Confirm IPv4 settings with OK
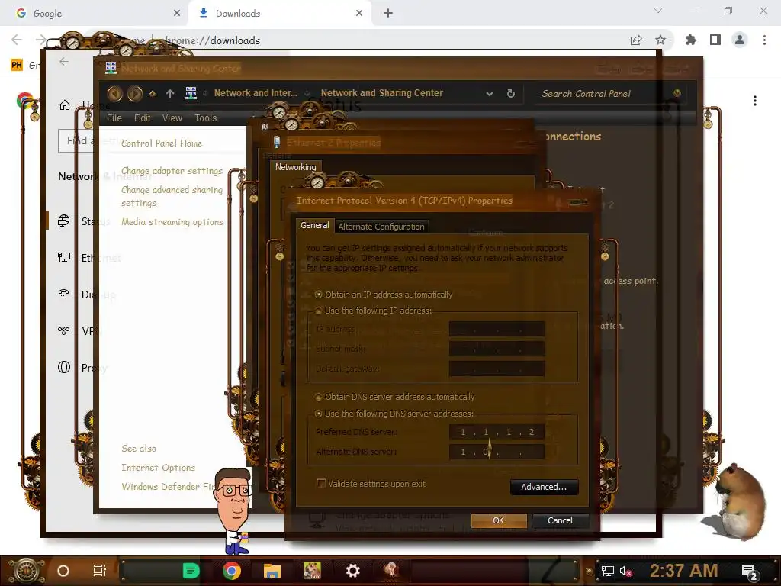 (499, 520)
